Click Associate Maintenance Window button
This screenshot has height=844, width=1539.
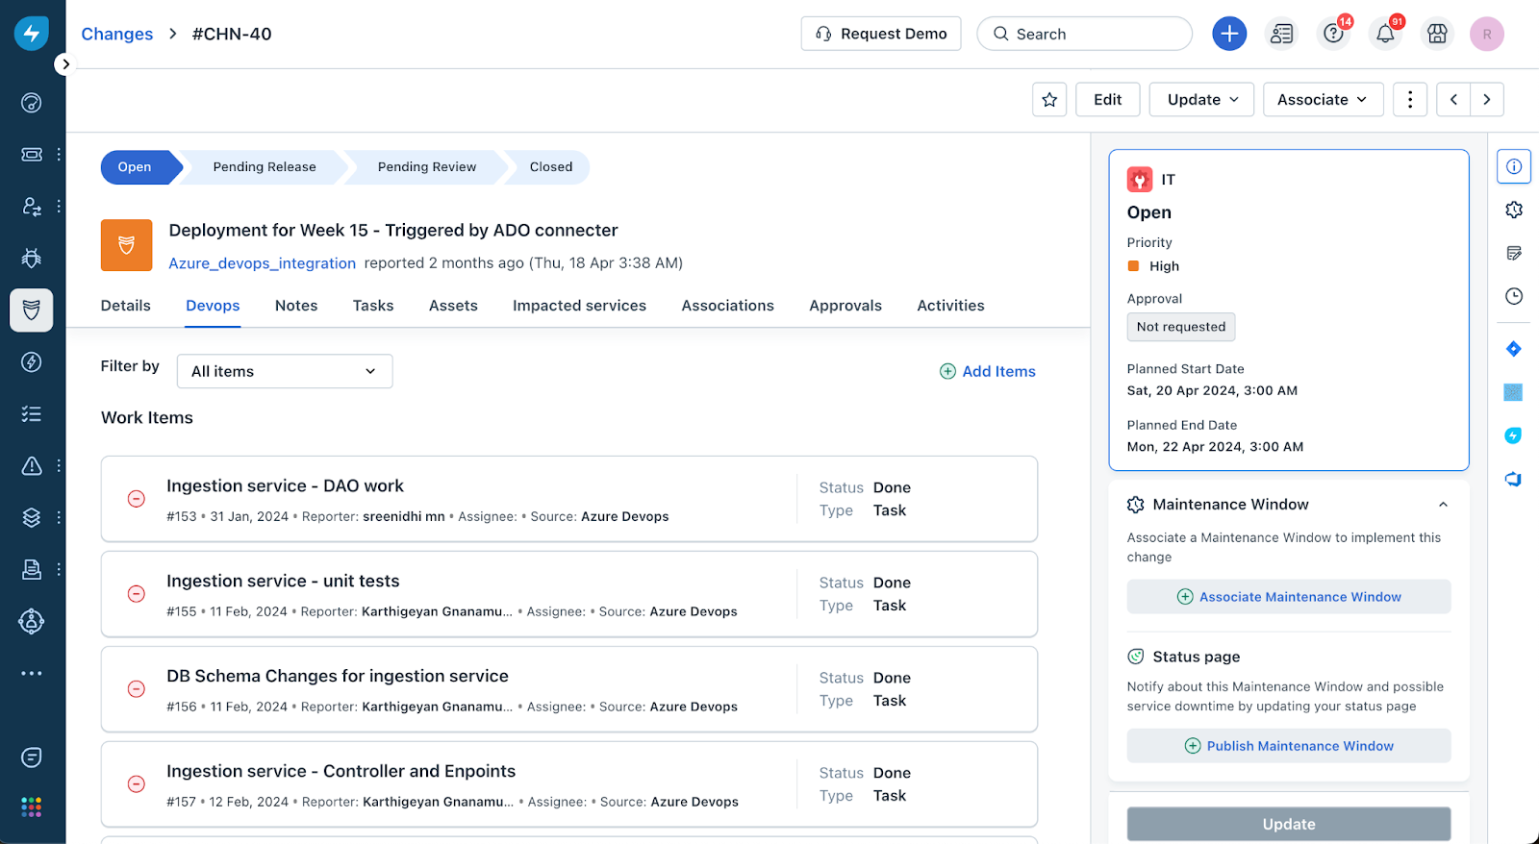[x=1289, y=597]
